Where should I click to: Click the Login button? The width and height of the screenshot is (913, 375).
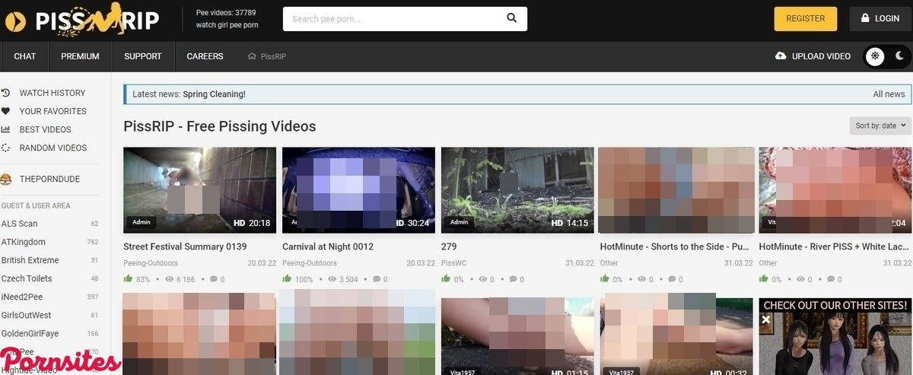tap(880, 18)
